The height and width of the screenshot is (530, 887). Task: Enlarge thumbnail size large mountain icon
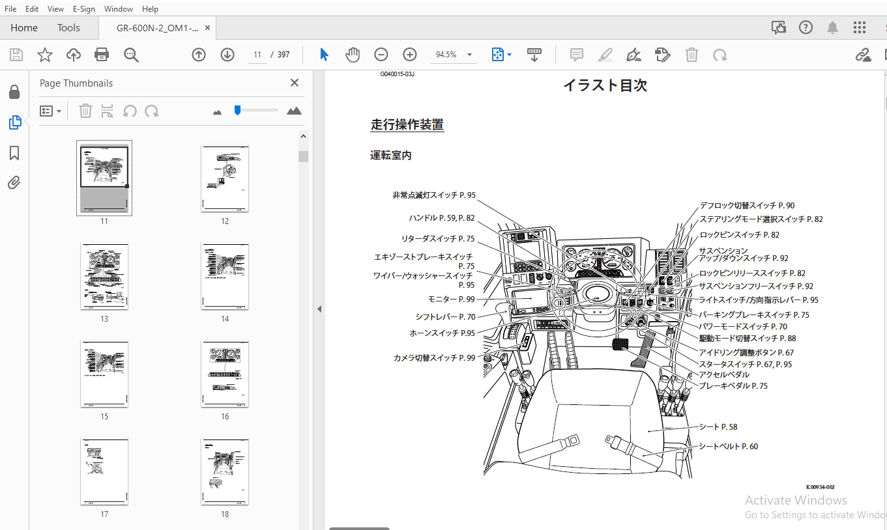(x=294, y=111)
